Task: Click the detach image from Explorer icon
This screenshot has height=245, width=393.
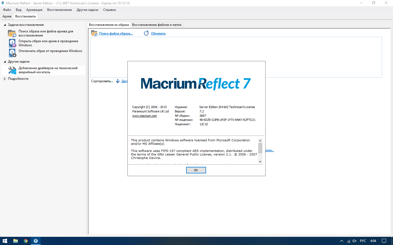Action: (x=12, y=53)
